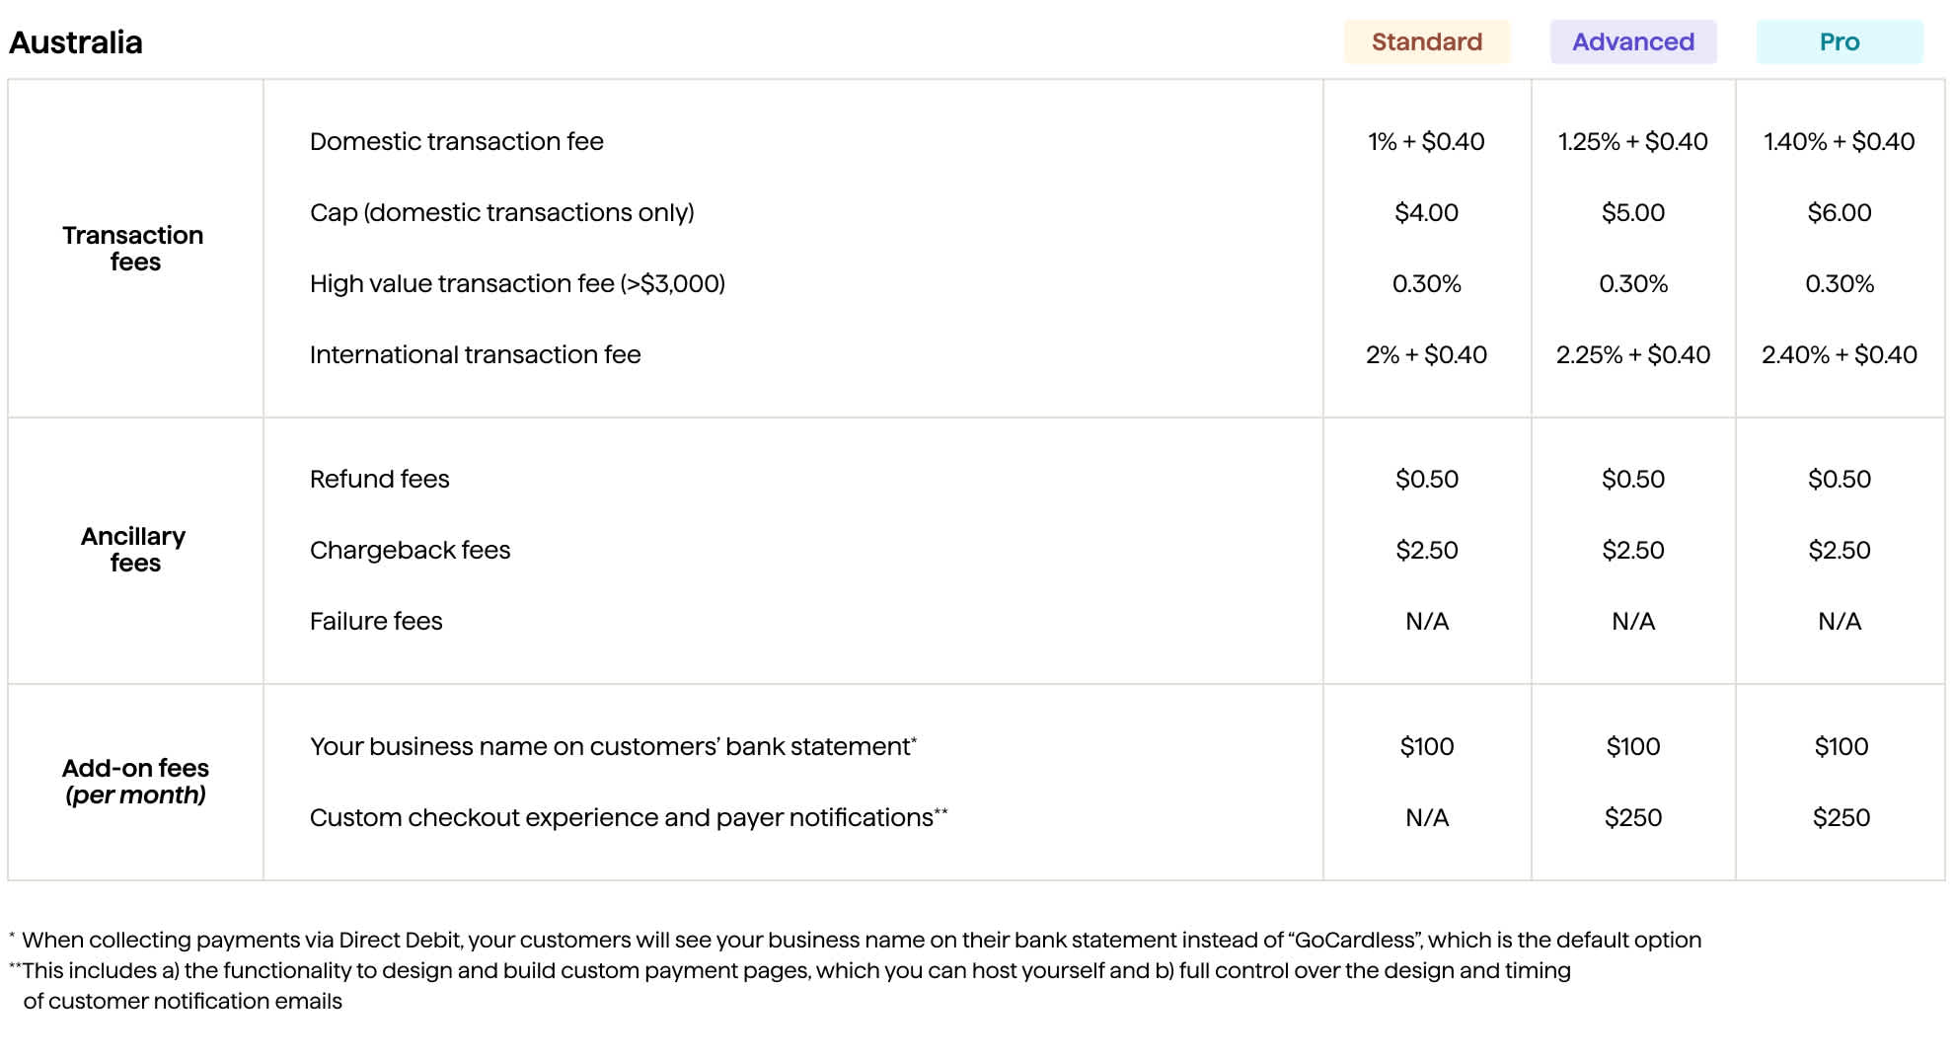Click the Ancillary fees section heading
This screenshot has width=1954, height=1060.
(133, 550)
